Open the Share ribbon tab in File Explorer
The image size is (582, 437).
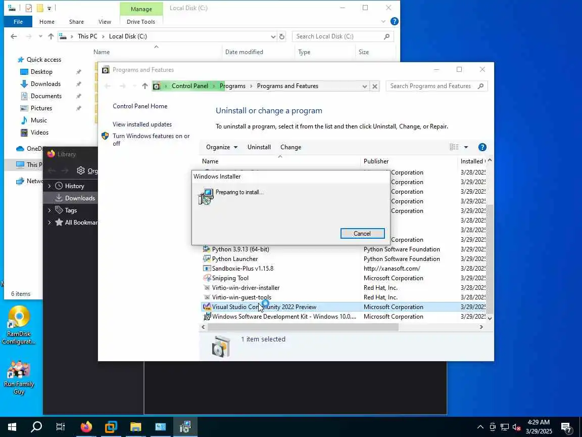click(x=76, y=22)
